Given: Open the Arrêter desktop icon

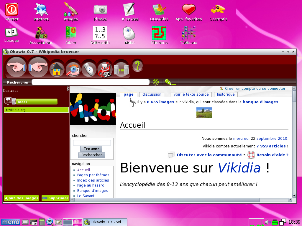Looking at the screenshot, I should (x=12, y=12).
